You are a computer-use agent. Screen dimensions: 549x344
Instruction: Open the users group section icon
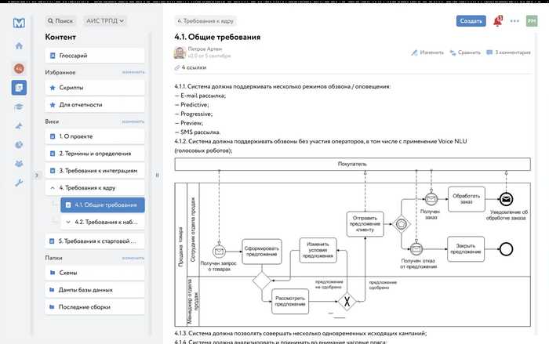pyautogui.click(x=19, y=164)
